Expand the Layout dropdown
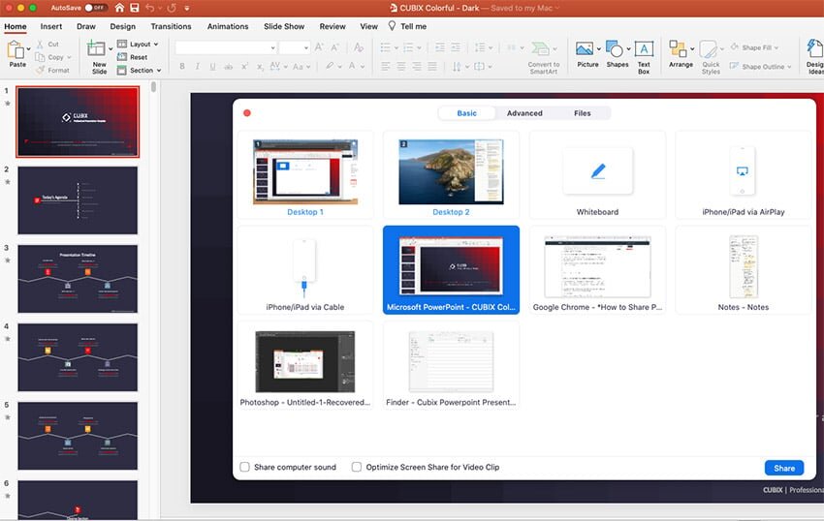The image size is (824, 521). pos(138,45)
